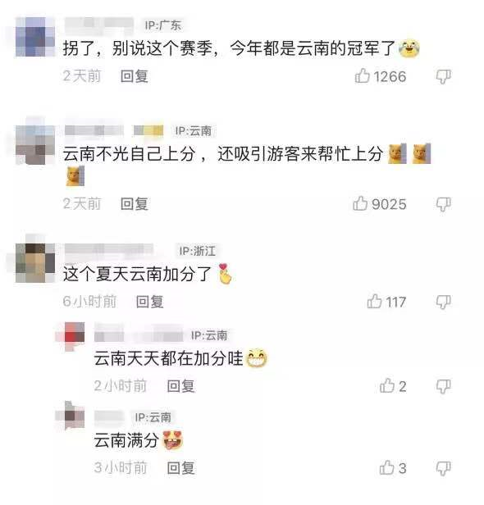
Task: Dislike the Yunnan comment about tourists
Action: click(443, 204)
